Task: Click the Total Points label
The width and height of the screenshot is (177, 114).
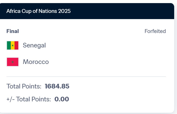Action: pyautogui.click(x=24, y=86)
